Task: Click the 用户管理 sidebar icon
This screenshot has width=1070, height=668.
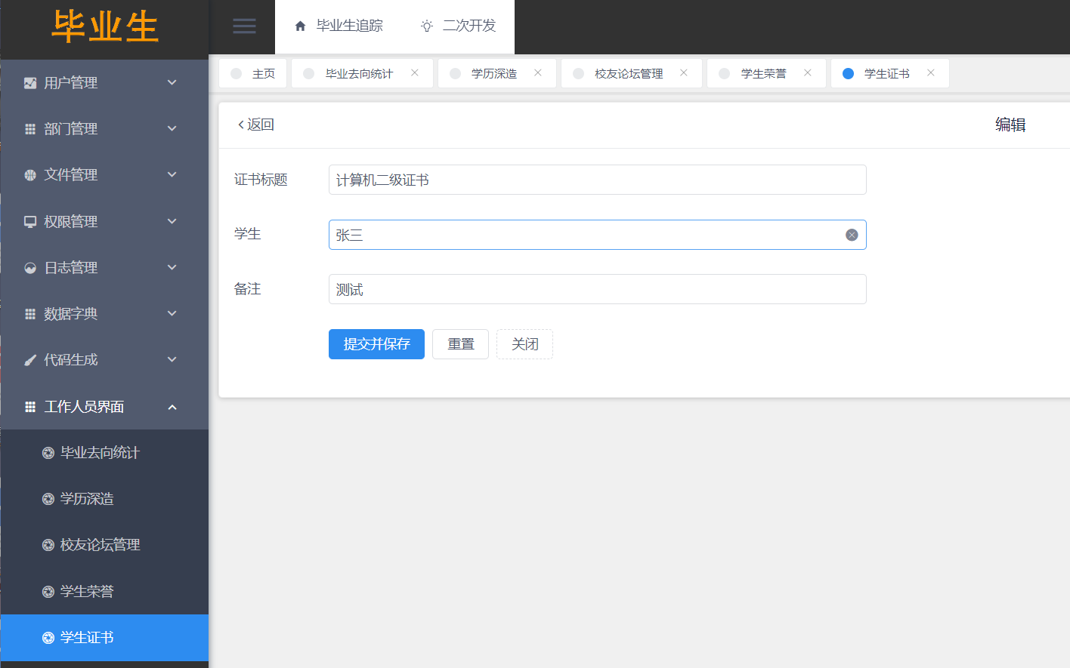Action: [30, 83]
